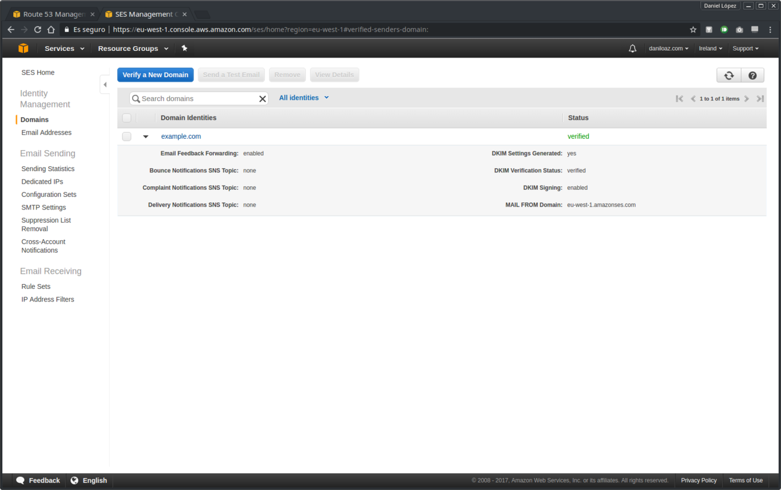Viewport: 781px width, 490px height.
Task: Collapse the example.com details triangle
Action: tap(145, 137)
